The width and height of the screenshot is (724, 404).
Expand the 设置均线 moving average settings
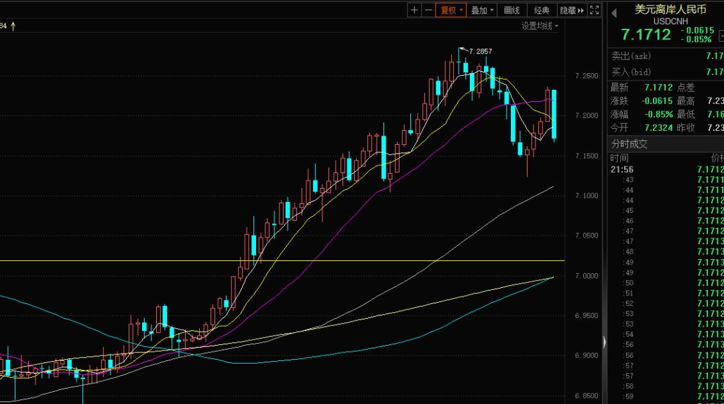click(540, 26)
